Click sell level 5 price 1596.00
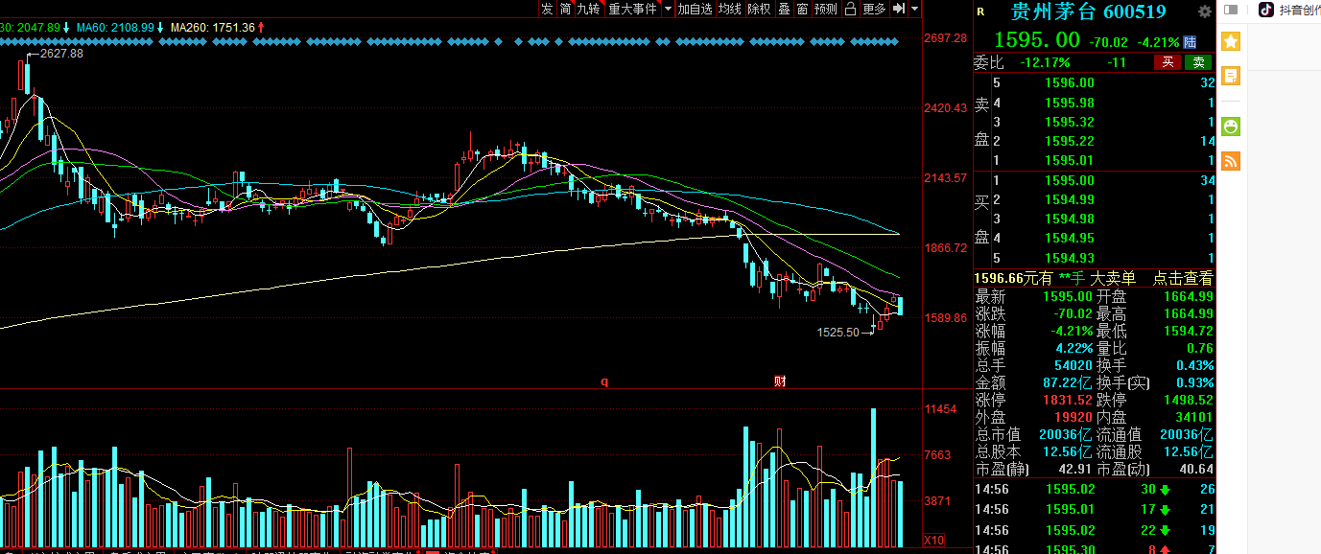The width and height of the screenshot is (1321, 554). tap(1070, 82)
